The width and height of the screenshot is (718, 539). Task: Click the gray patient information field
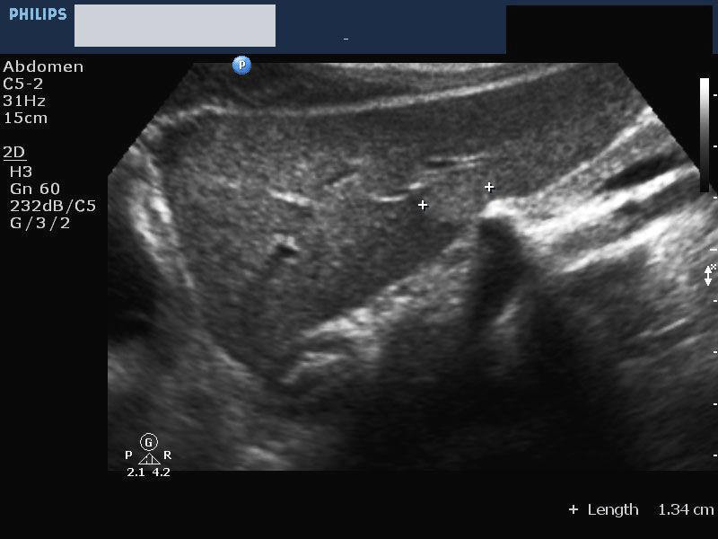coord(175,25)
